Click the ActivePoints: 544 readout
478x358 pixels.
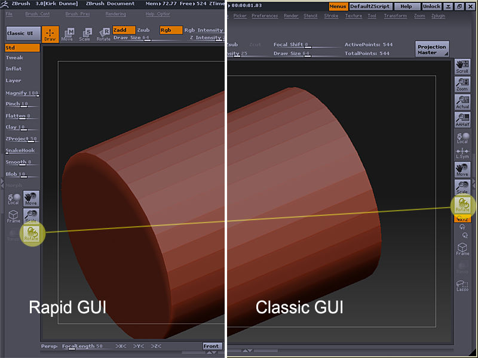point(369,44)
